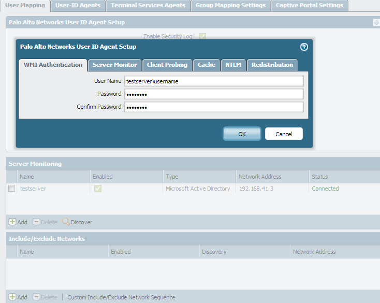The width and height of the screenshot is (380, 303).
Task: Open the dialog help question mark icon
Action: click(304, 47)
